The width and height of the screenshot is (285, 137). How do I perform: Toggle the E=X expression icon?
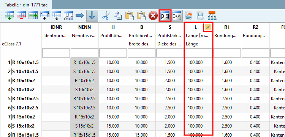point(177,16)
